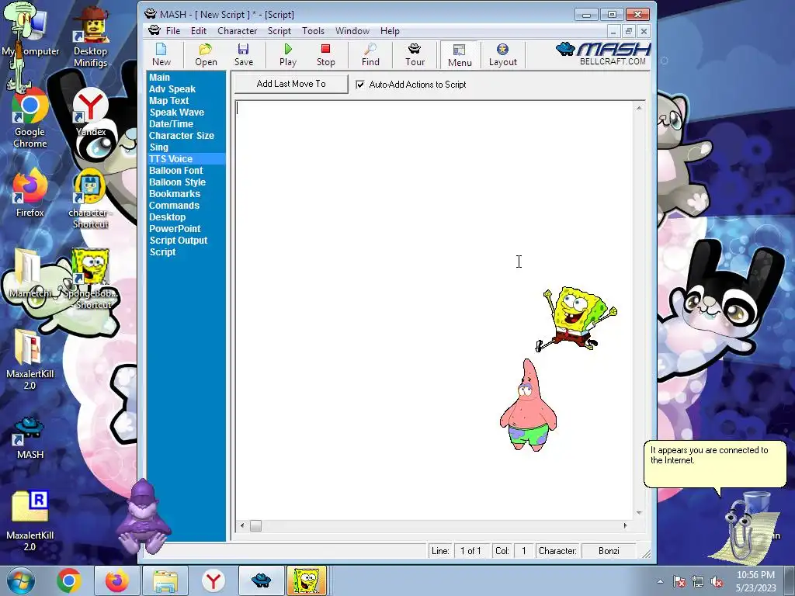Viewport: 795px width, 596px height.
Task: Click the SpongeBob taskbar button
Action: [307, 580]
